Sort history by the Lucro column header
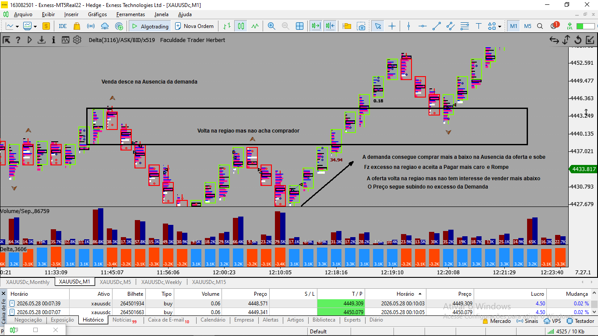This screenshot has height=336, width=598. (x=537, y=294)
